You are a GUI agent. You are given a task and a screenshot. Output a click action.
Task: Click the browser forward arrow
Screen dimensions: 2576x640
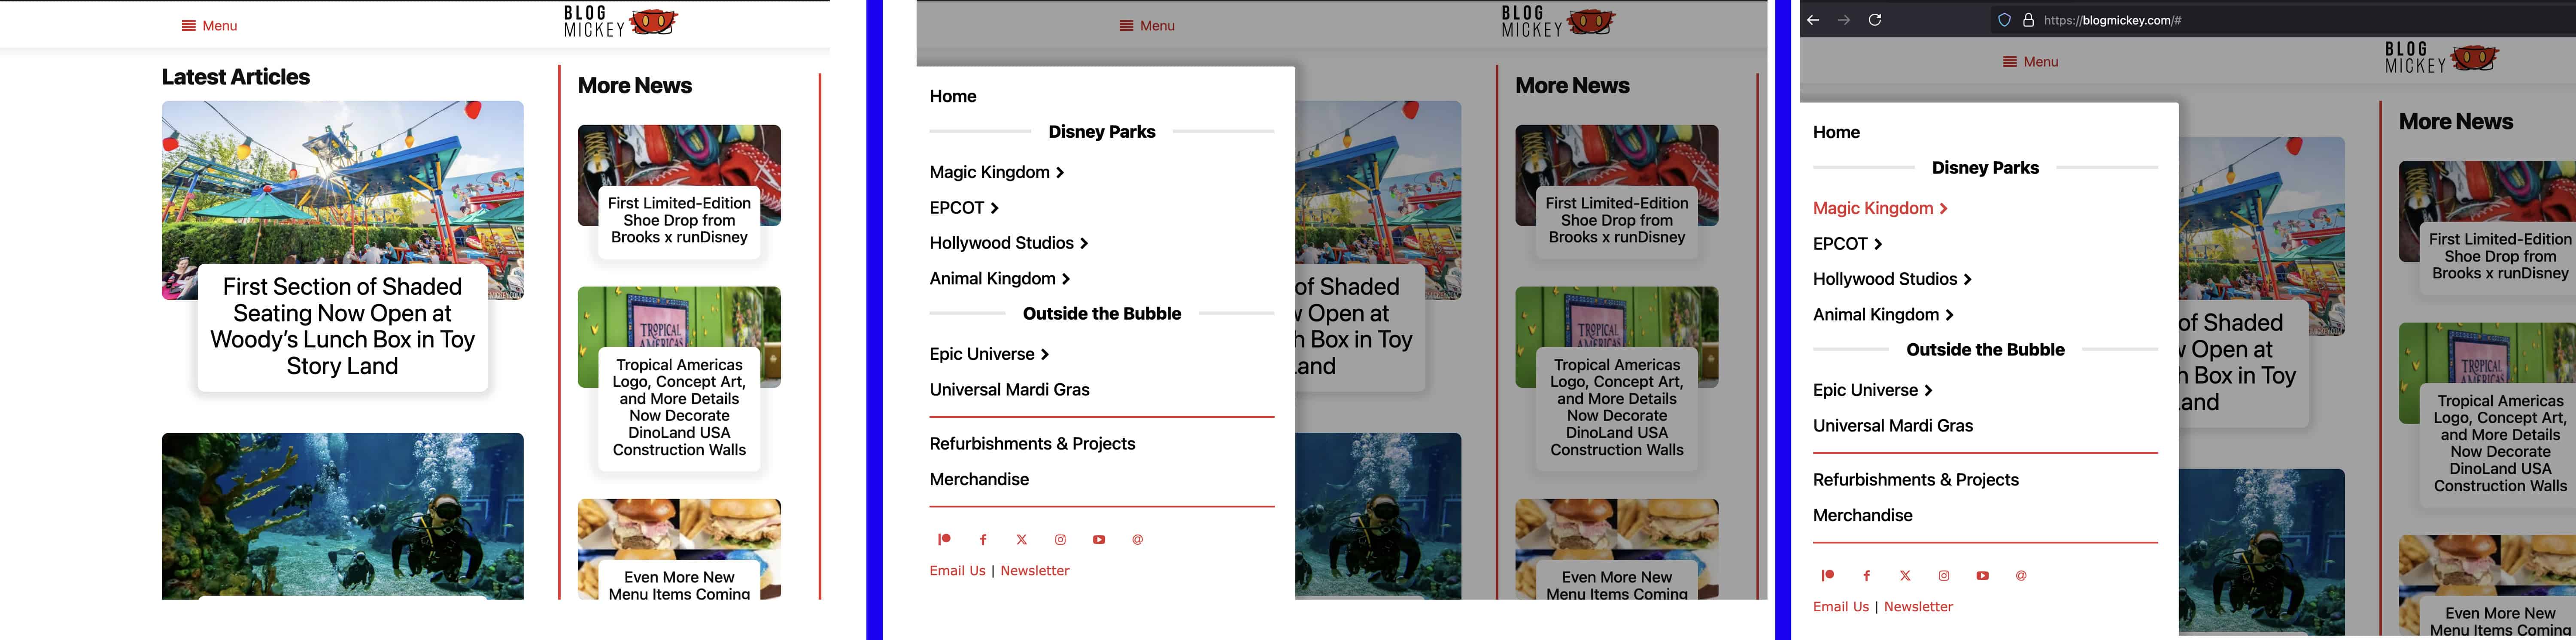click(1844, 20)
